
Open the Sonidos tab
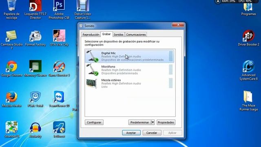[118, 34]
